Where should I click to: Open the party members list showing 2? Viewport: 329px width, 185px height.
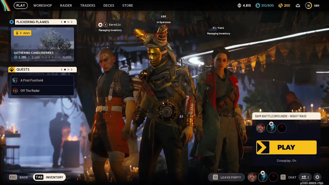click(305, 177)
